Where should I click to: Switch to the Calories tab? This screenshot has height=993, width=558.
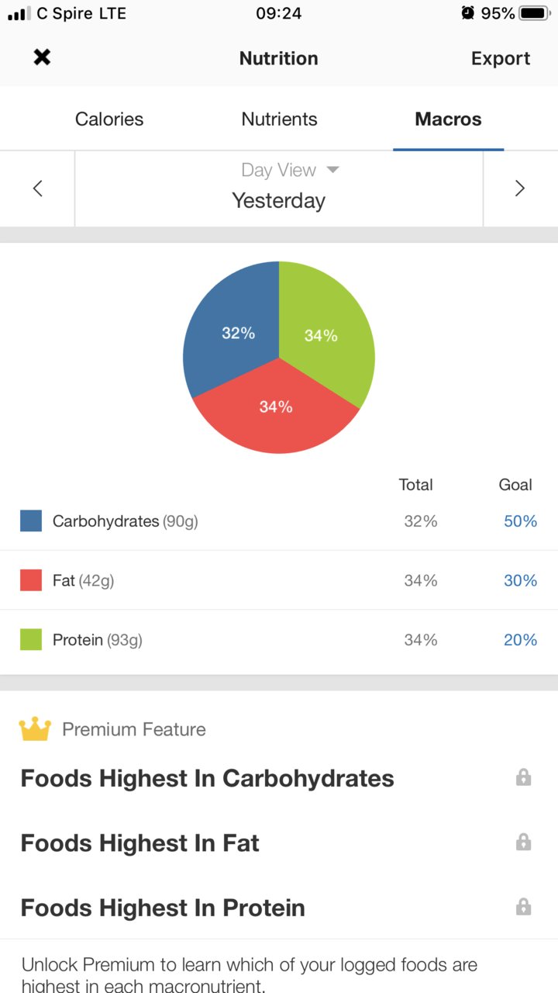(x=109, y=119)
